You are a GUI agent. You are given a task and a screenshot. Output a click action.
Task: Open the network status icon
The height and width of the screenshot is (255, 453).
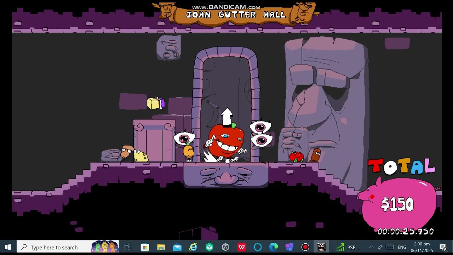coord(380,247)
